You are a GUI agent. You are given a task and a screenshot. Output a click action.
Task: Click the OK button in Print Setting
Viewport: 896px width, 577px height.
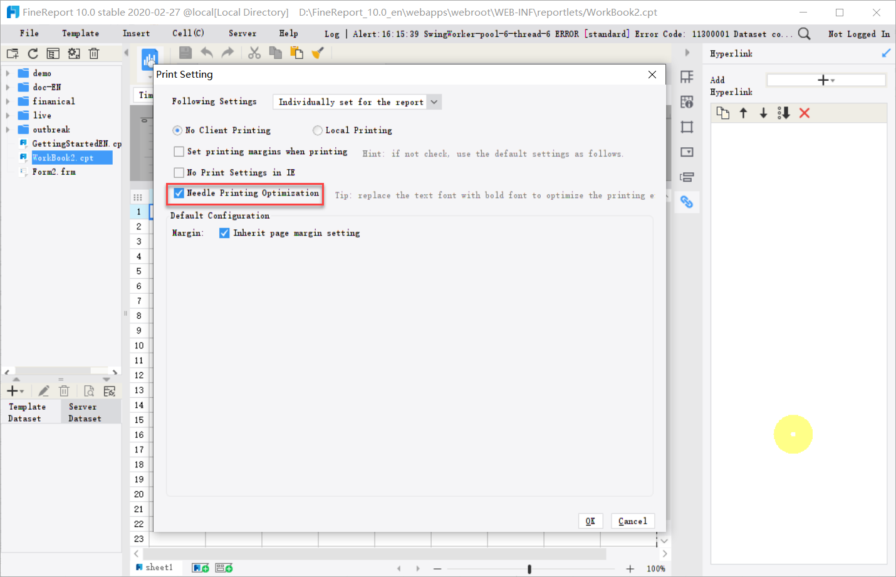click(x=590, y=521)
